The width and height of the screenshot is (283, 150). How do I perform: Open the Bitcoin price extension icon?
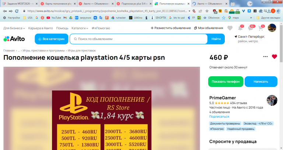coord(231,11)
